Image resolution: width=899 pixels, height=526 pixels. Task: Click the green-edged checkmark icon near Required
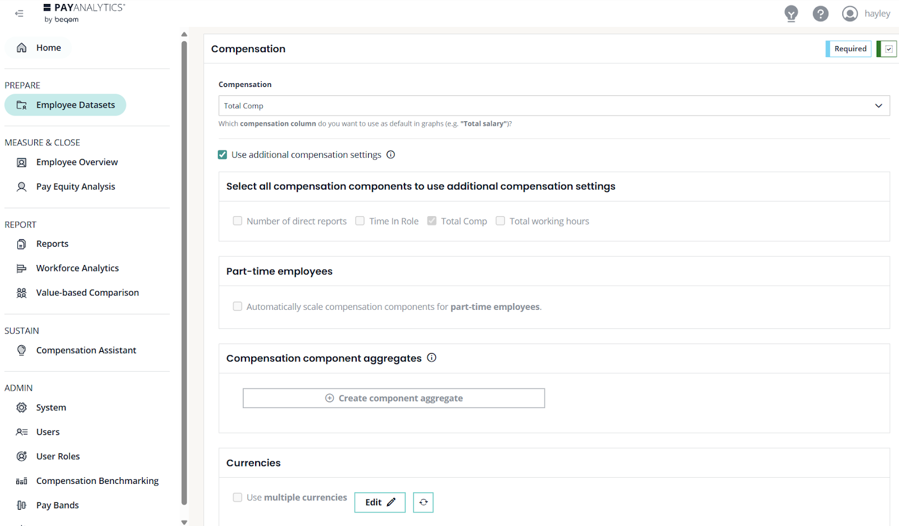pyautogui.click(x=888, y=49)
